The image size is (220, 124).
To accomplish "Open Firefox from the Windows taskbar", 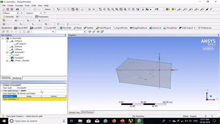I will [114, 121].
